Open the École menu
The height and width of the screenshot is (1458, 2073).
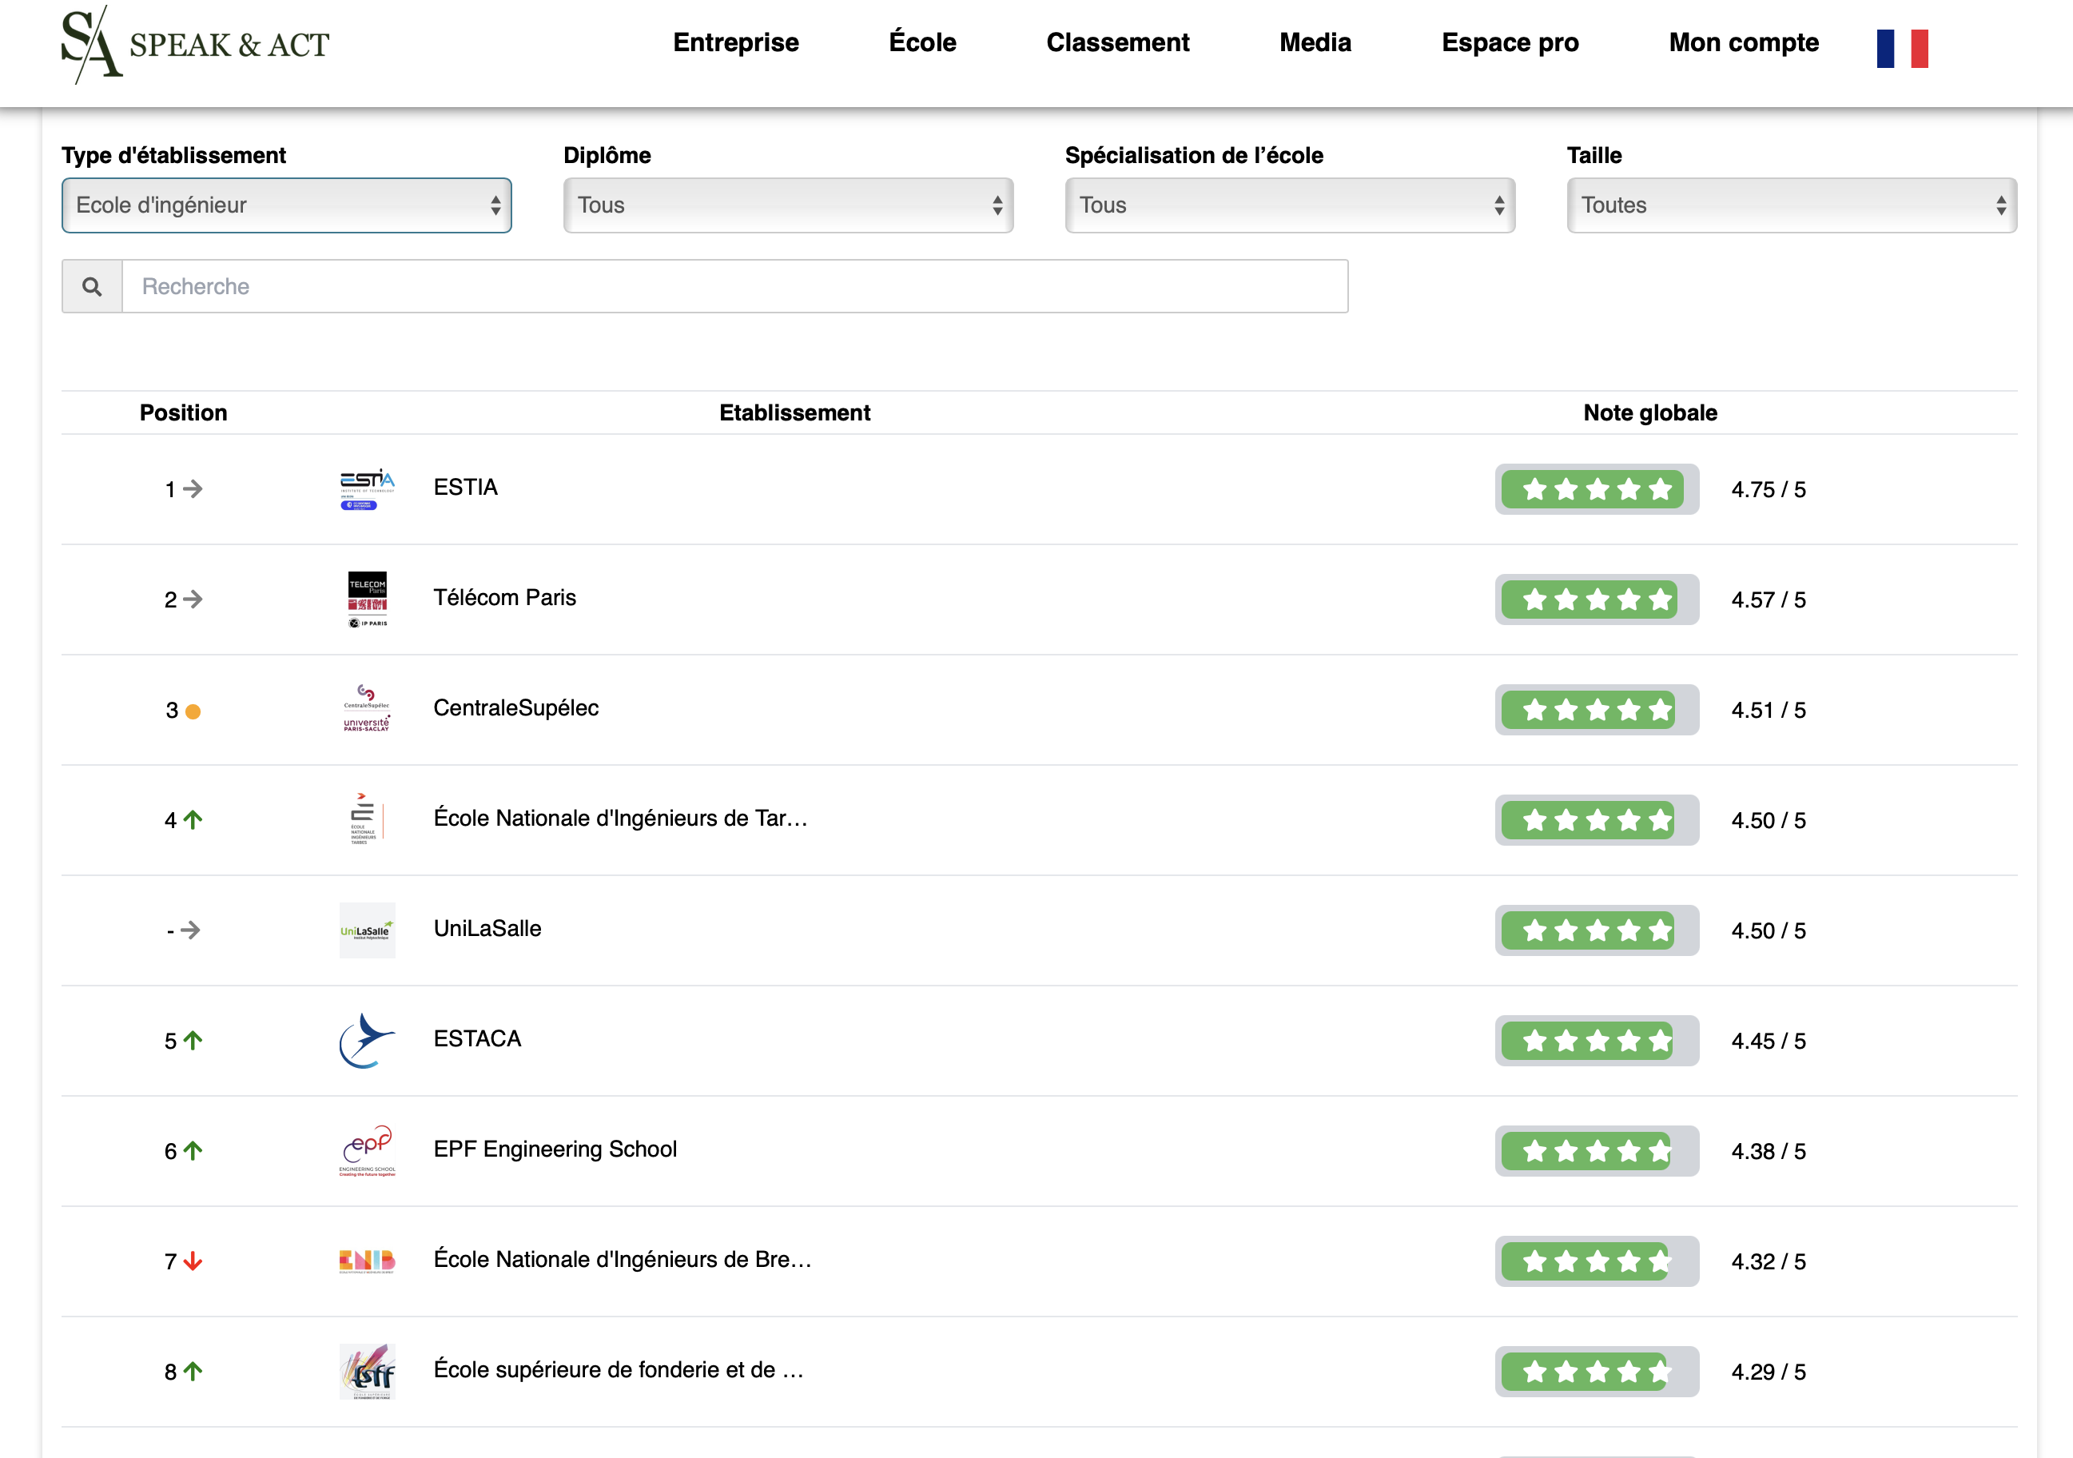[x=923, y=42]
